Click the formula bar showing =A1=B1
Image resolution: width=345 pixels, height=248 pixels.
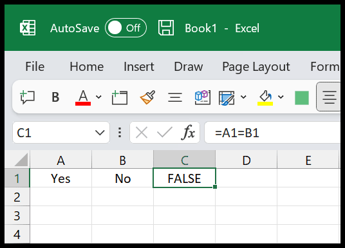pos(272,133)
